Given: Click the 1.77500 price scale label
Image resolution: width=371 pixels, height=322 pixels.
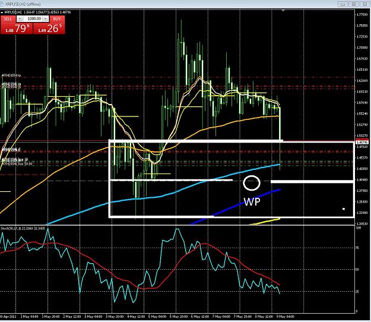Looking at the screenshot, I should (x=362, y=15).
